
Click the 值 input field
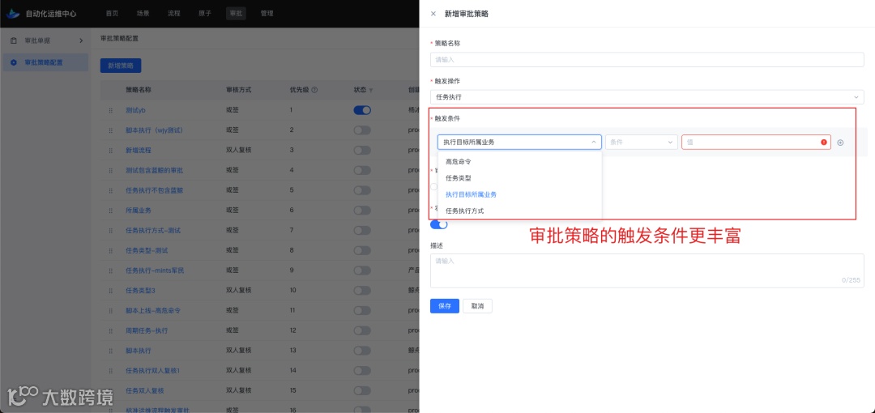point(756,143)
